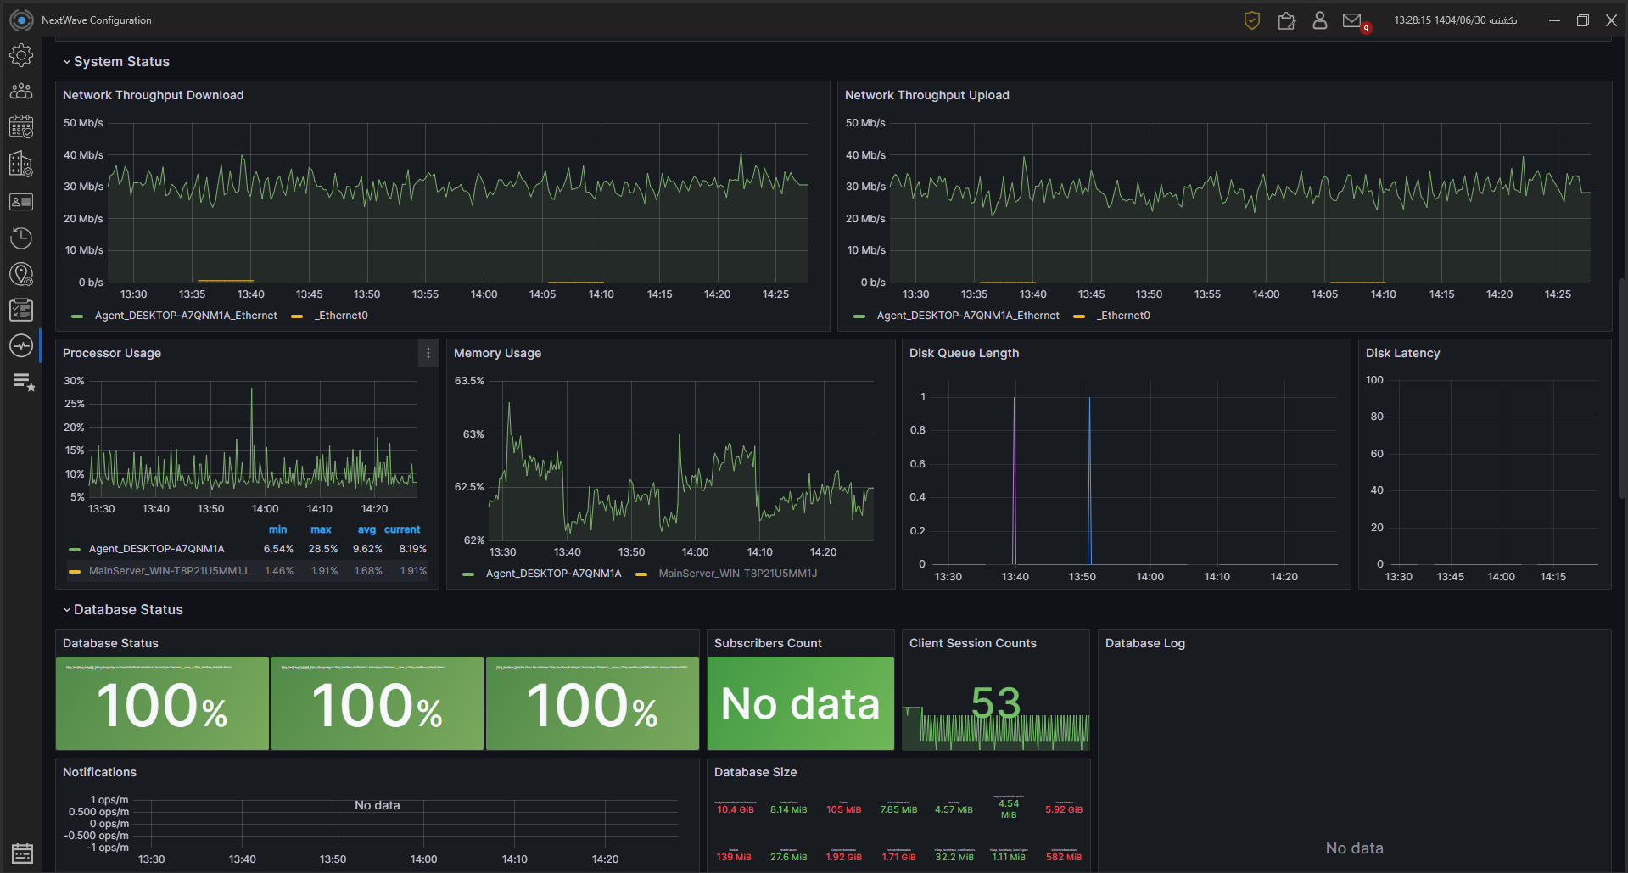Image resolution: width=1628 pixels, height=873 pixels.
Task: Open the gold shield security icon
Action: click(1251, 20)
